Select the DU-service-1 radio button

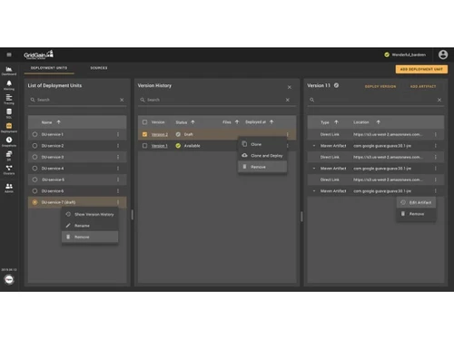coord(35,134)
